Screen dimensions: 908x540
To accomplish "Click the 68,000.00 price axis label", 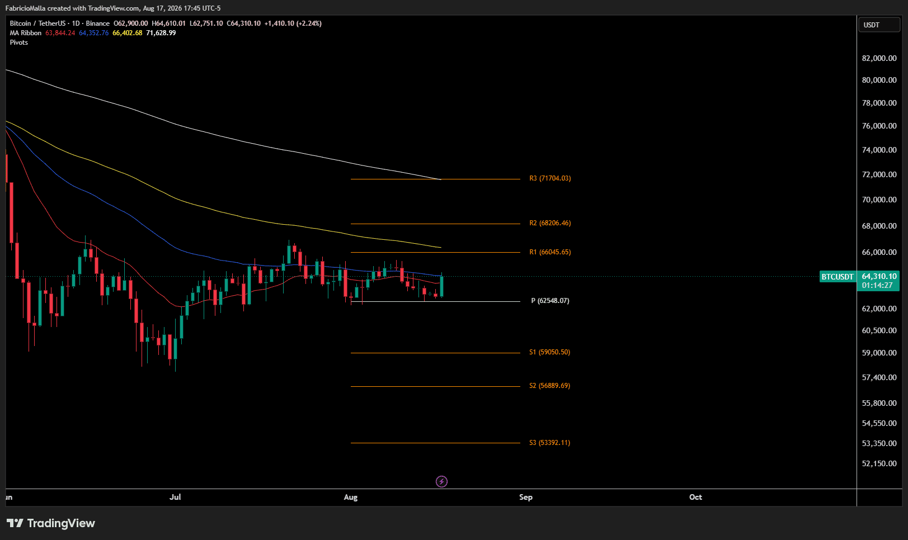I will [879, 226].
